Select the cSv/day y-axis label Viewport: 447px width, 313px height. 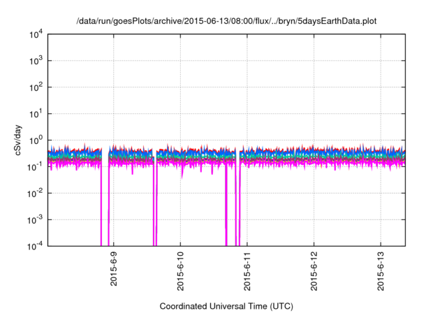tap(18, 140)
